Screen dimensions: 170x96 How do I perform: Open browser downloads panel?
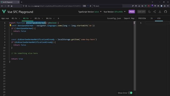click(x=139, y=6)
